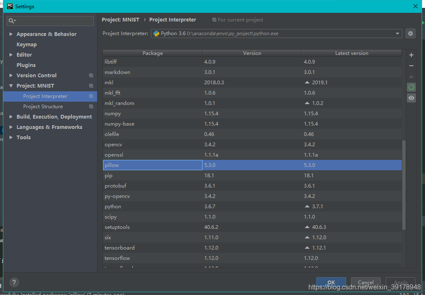The width and height of the screenshot is (425, 295).
Task: Click the upgrade package arrow icon
Action: (x=411, y=77)
